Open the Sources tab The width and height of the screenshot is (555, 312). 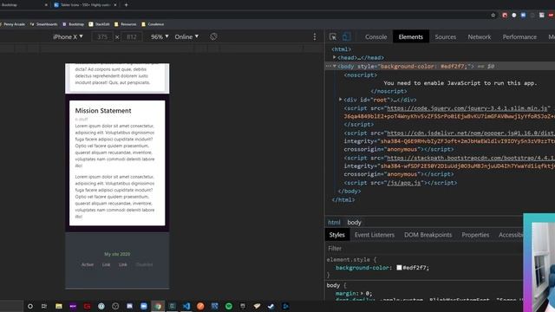(x=445, y=36)
